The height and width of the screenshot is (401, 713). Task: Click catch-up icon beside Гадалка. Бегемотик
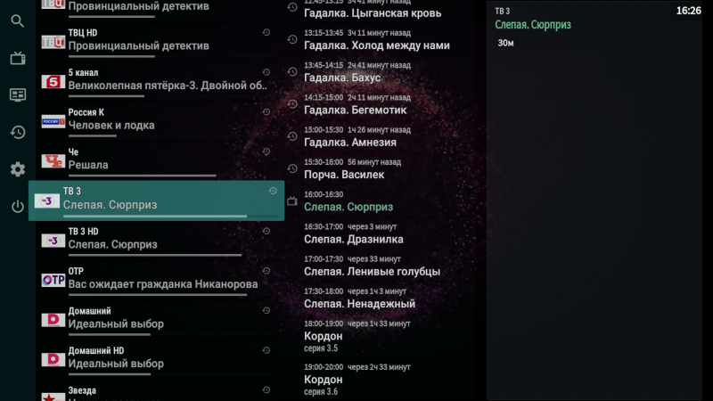tap(292, 104)
